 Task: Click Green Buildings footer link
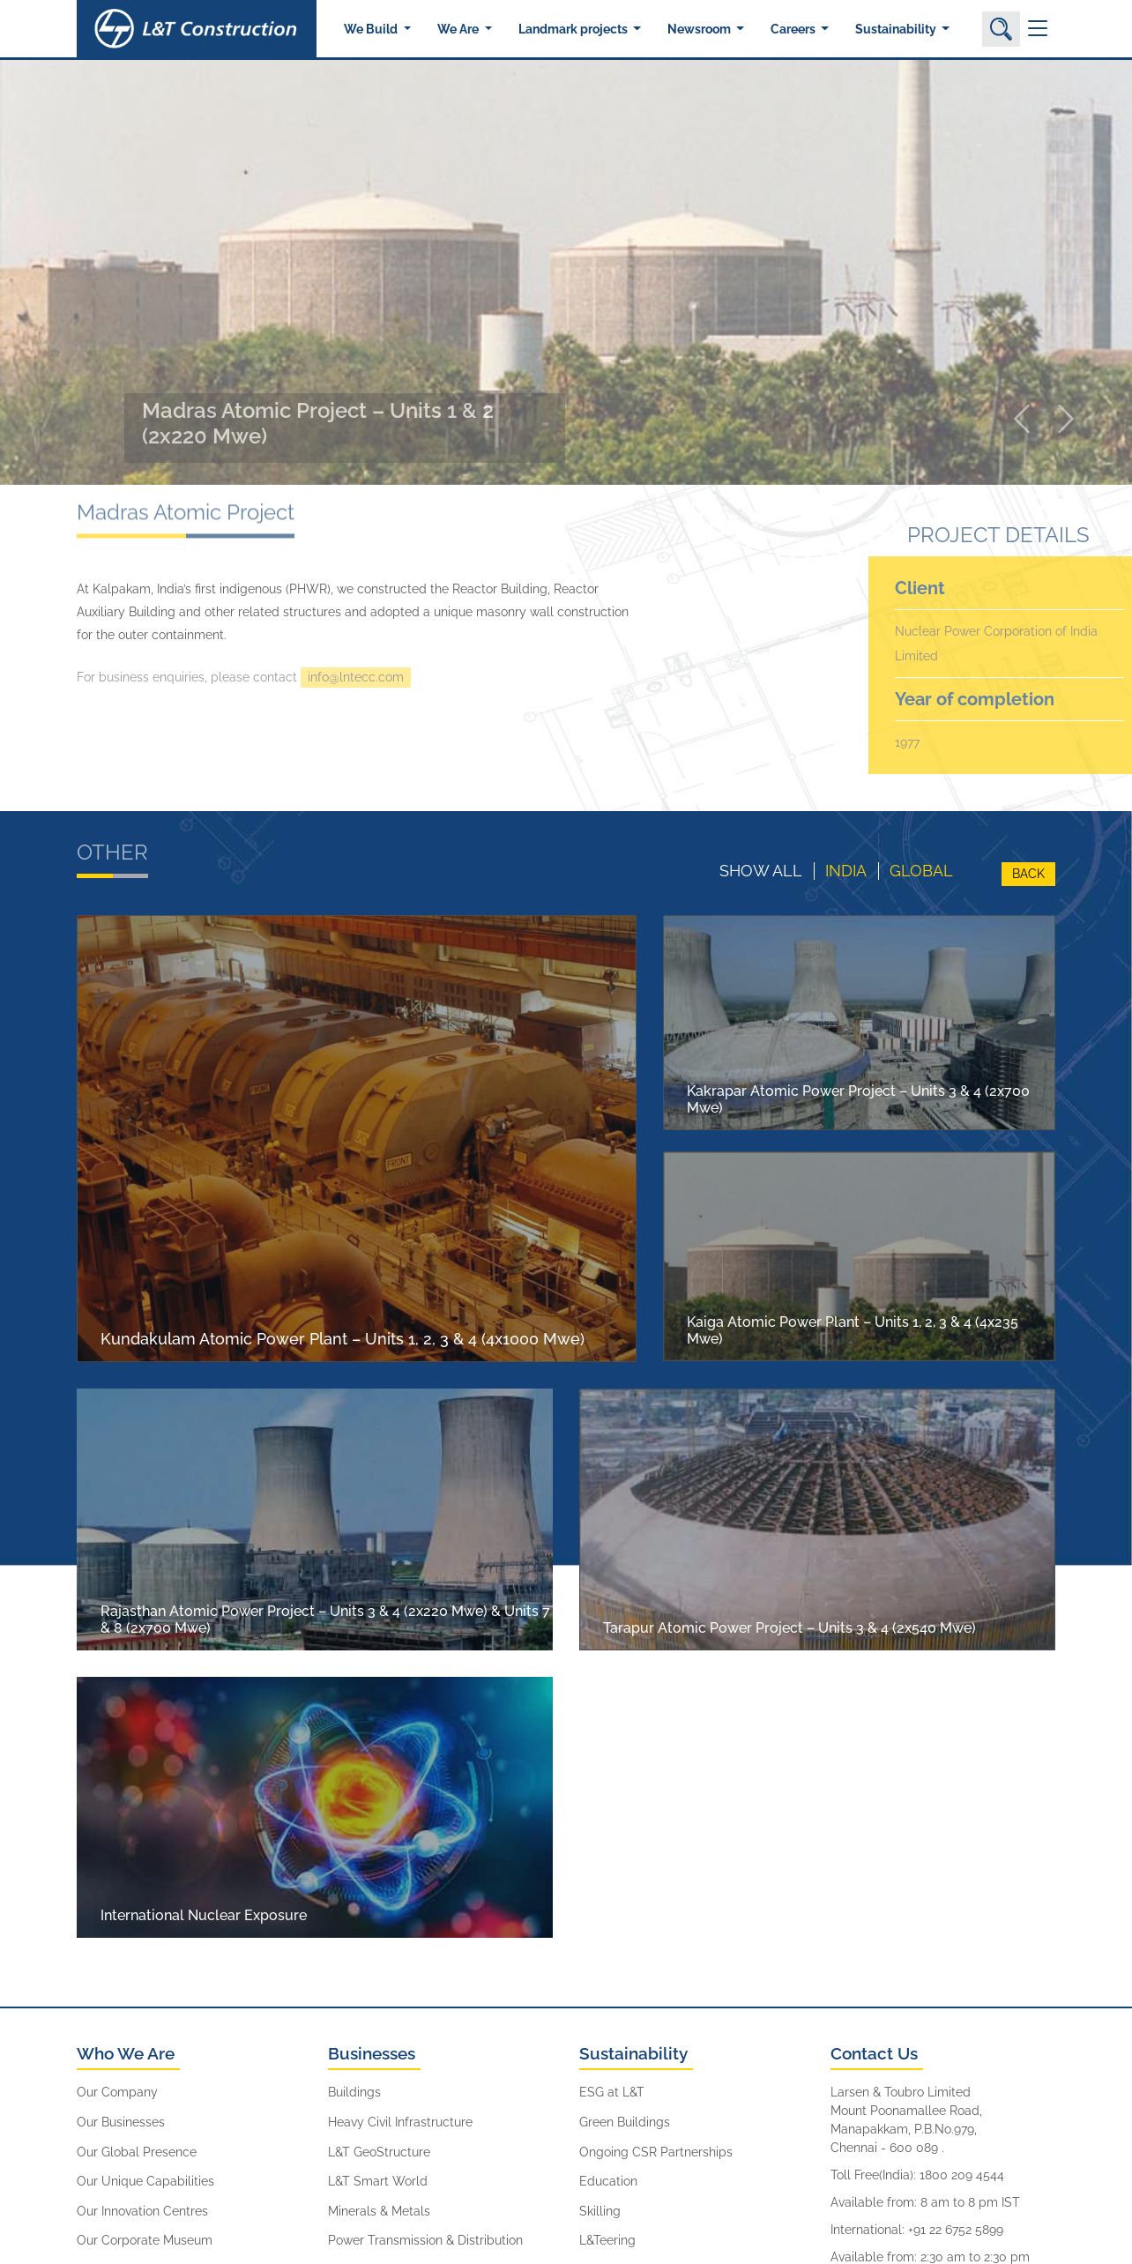(x=624, y=2122)
